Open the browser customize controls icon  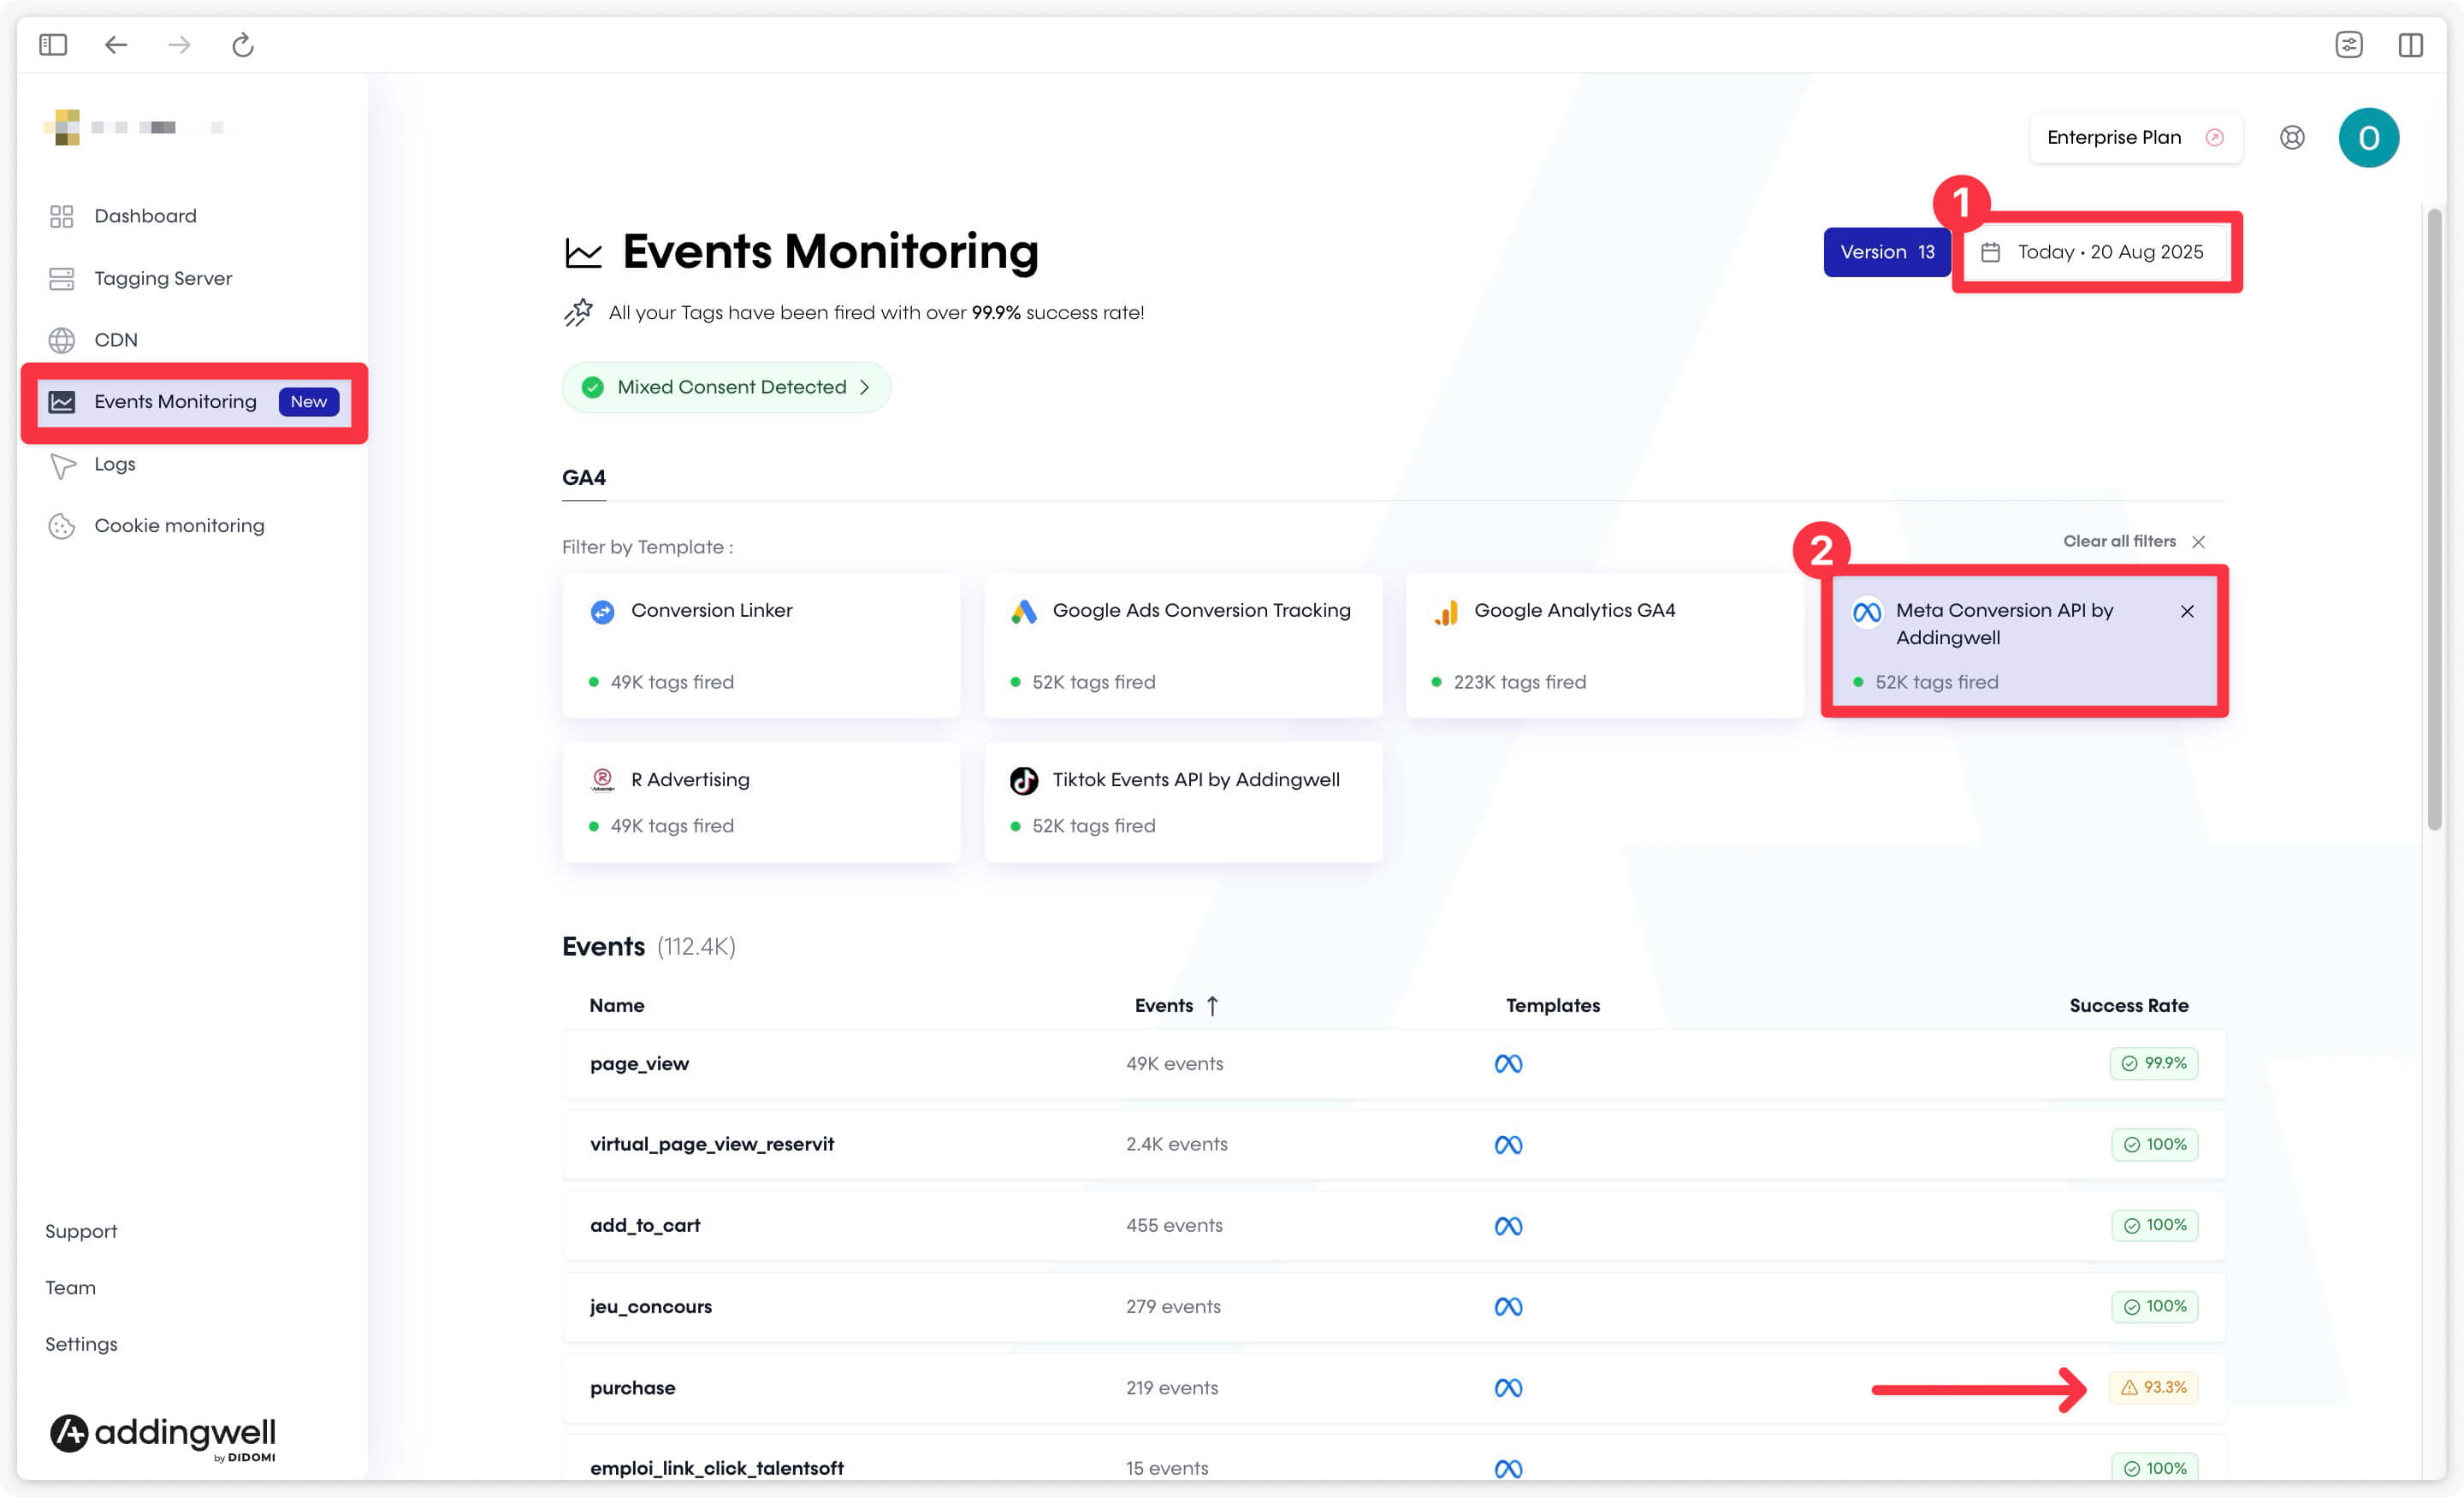(2348, 45)
